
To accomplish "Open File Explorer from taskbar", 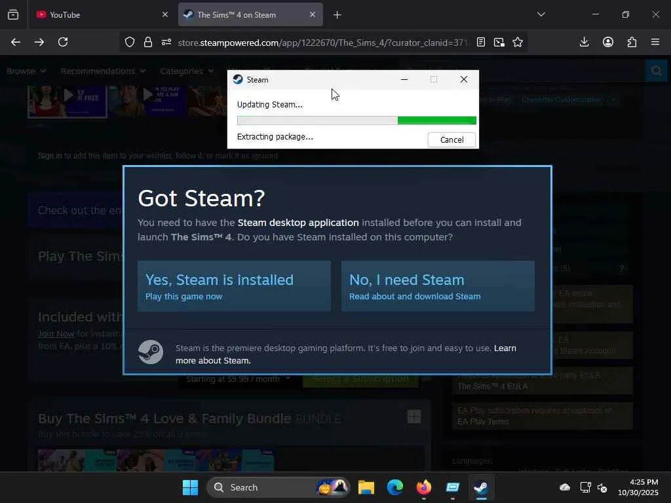I will click(366, 487).
